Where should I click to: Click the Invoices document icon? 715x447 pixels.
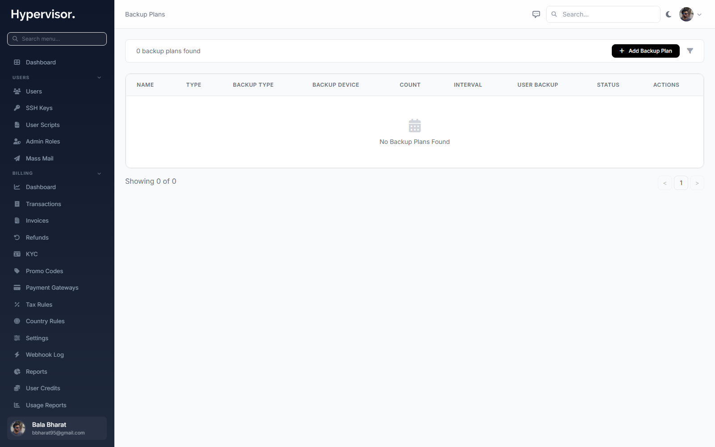17,220
